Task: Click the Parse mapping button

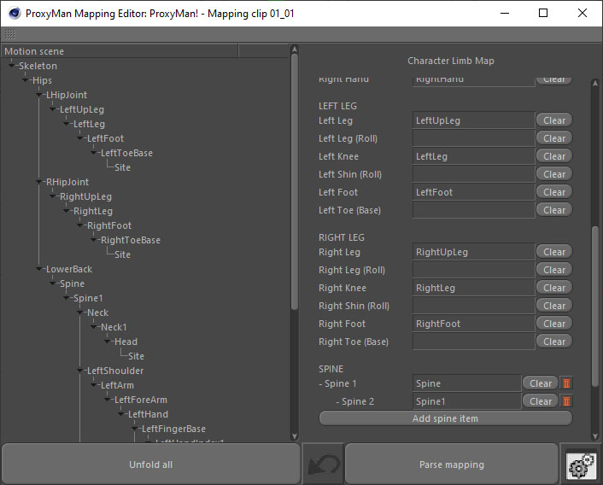Action: [451, 465]
